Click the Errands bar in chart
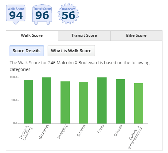This screenshot has height=153, width=168. (x=84, y=103)
